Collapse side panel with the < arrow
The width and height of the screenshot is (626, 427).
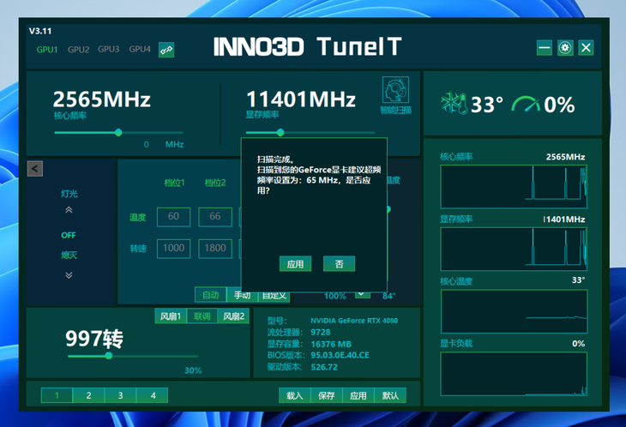pos(35,169)
